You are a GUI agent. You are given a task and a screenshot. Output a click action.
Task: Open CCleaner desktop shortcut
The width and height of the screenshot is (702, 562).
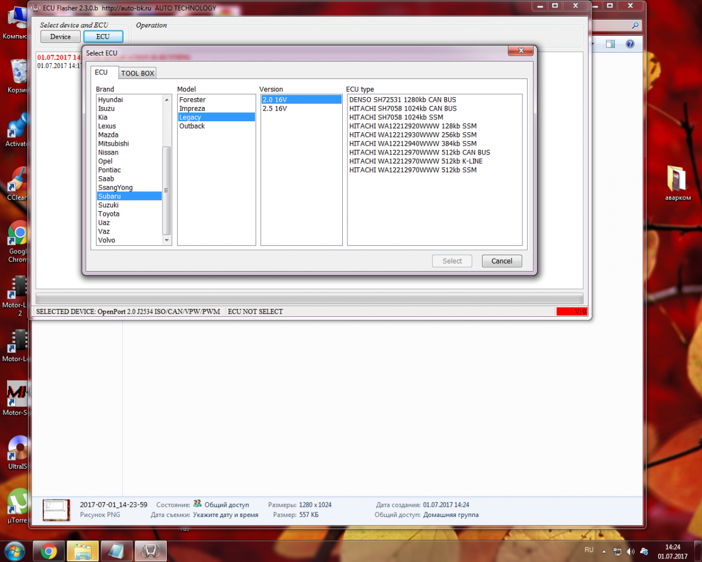point(19,184)
